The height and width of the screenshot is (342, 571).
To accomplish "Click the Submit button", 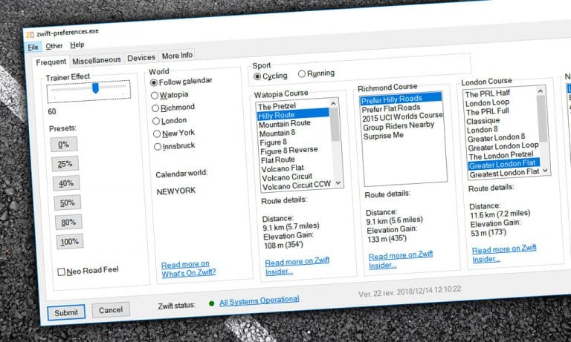I will pos(66,312).
